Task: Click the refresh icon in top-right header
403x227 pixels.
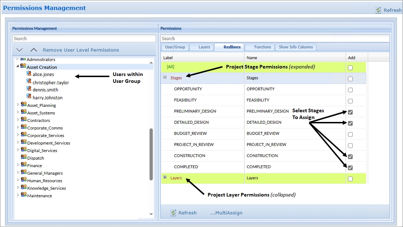Action: pos(378,10)
